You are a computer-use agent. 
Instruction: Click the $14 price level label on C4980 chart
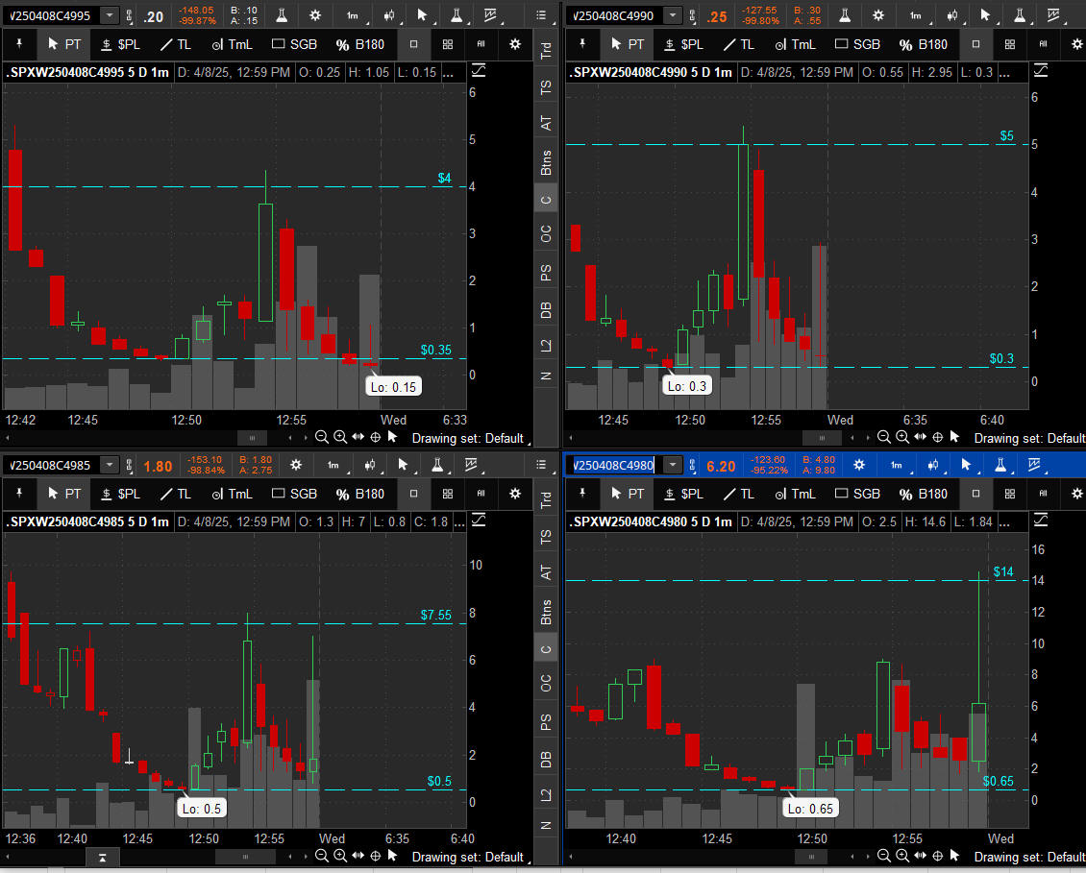coord(1003,571)
